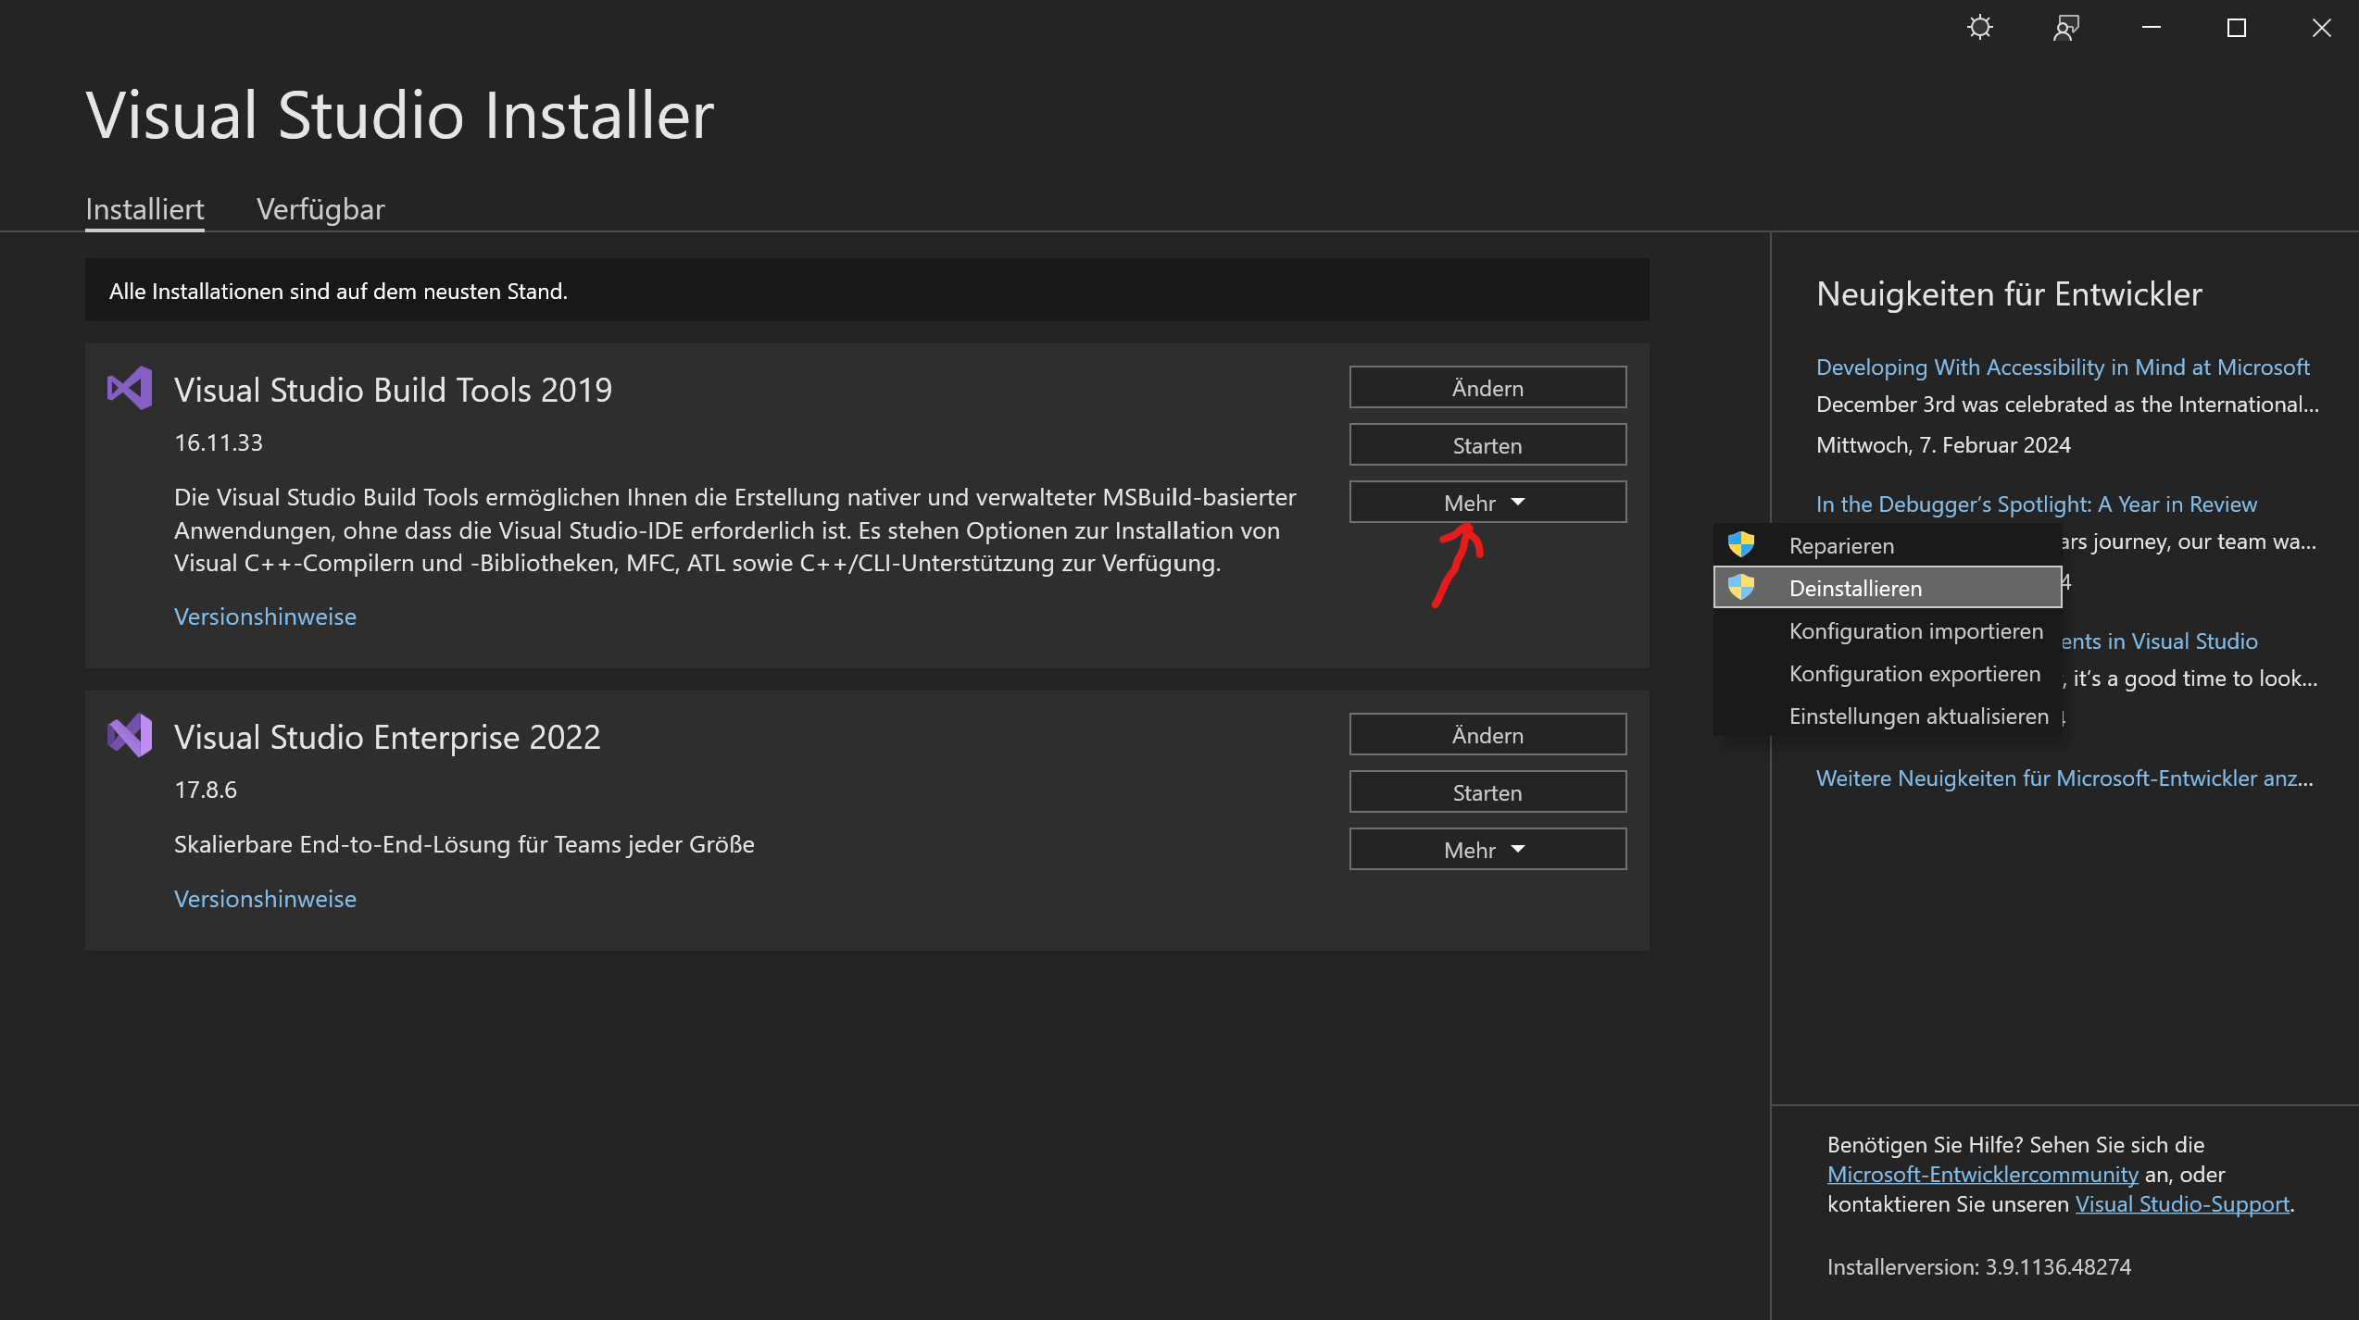Click Starten for Enterprise 2022

click(x=1487, y=792)
